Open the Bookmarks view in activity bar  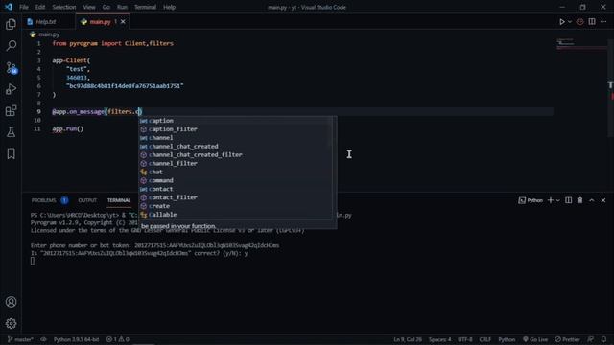[x=11, y=153]
